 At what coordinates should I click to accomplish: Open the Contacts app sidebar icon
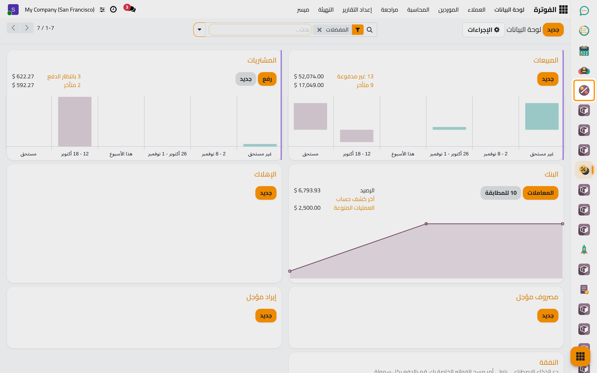tap(584, 71)
